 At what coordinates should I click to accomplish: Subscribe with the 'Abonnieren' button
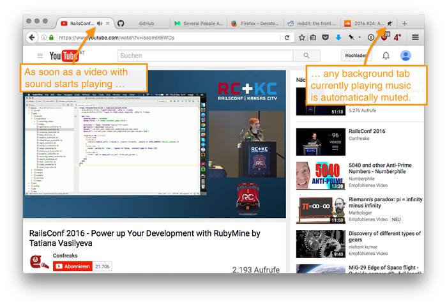tap(73, 266)
